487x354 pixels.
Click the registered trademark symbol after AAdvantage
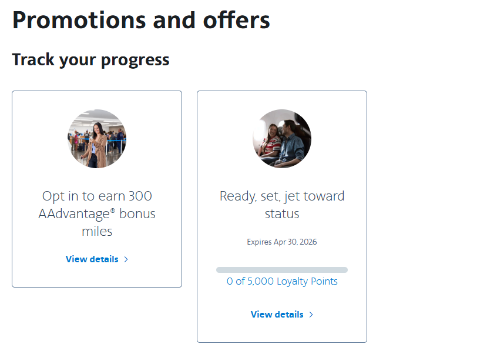(112, 210)
